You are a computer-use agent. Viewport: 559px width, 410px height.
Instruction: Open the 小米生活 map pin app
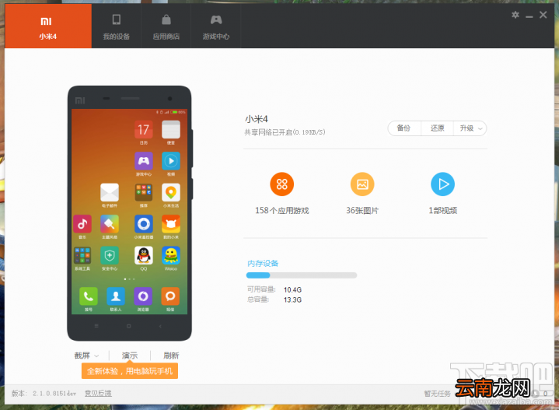[x=171, y=193]
